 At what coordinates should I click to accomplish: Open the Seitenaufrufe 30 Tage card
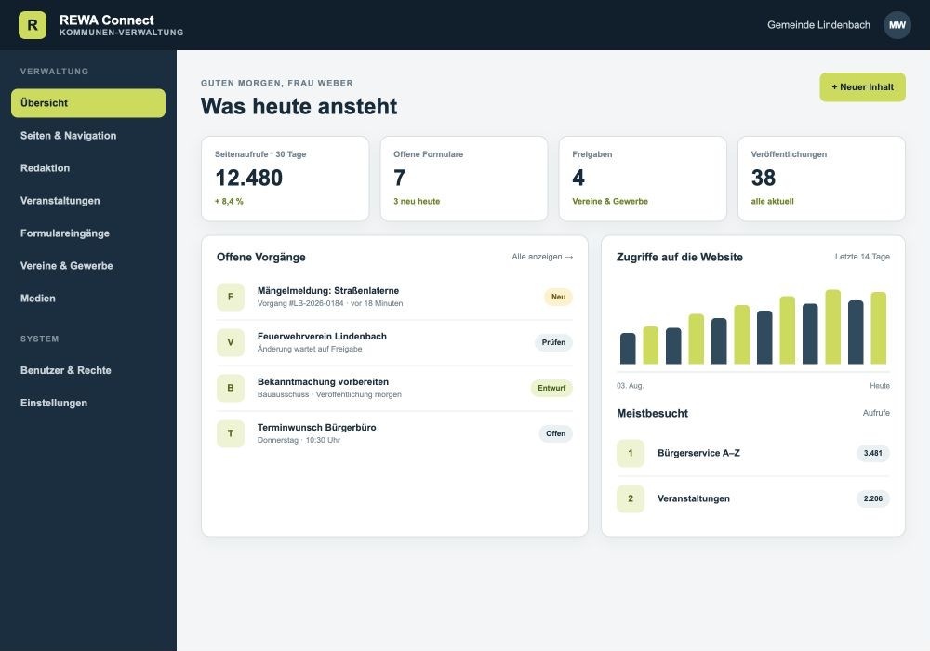coord(286,179)
